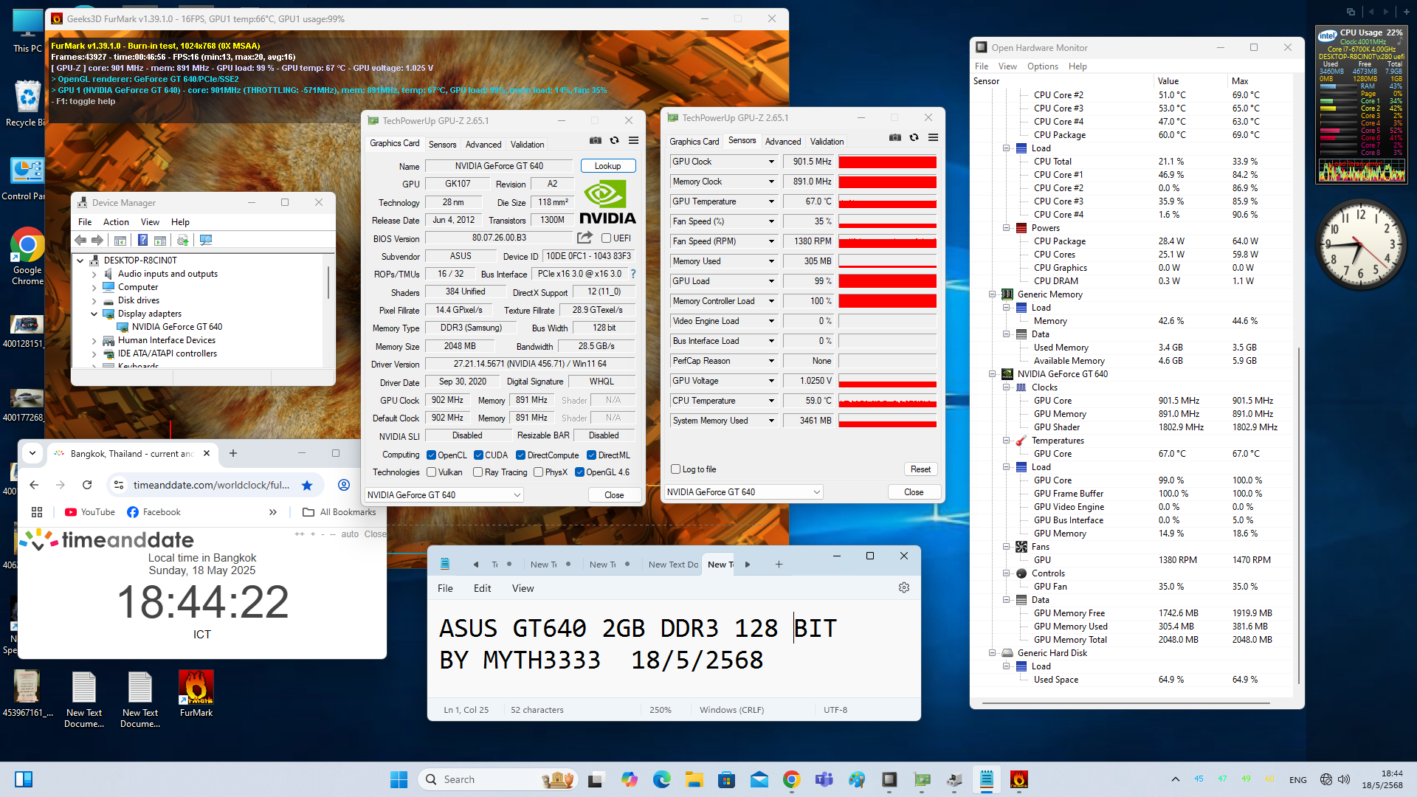
Task: Toggle the PhysX checkbox
Action: [x=538, y=472]
